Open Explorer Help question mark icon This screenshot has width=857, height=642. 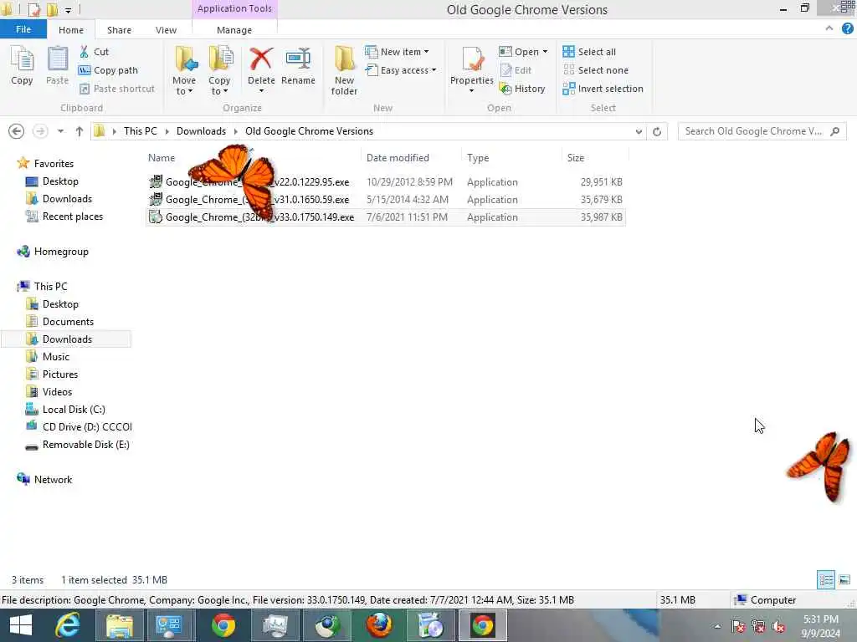coord(847,29)
